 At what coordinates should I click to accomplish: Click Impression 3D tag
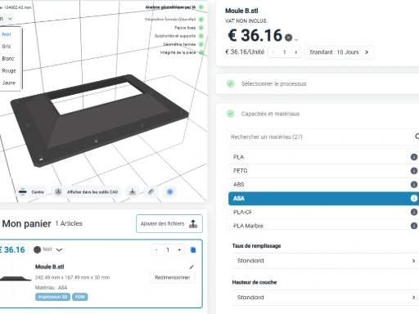click(52, 297)
